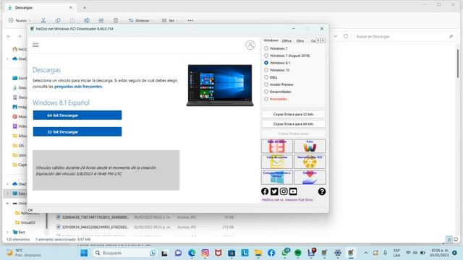Screen dimensions: 463x260
Task: Click taskbar clock showing 05/05/2023
Action: click(439, 253)
